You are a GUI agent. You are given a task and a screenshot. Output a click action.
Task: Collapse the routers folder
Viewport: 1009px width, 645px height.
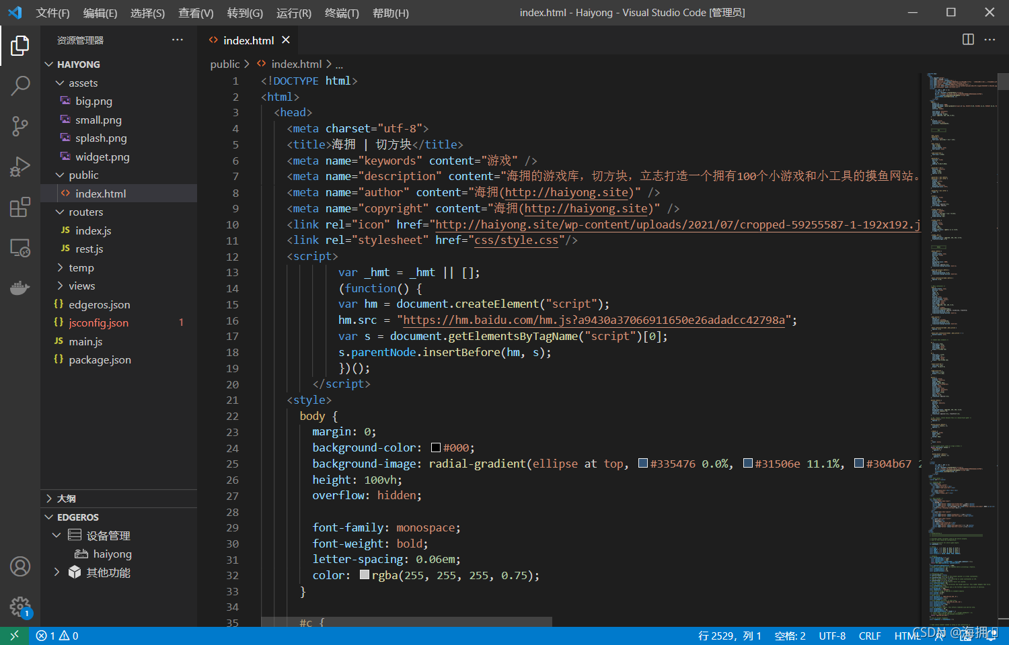tap(60, 212)
